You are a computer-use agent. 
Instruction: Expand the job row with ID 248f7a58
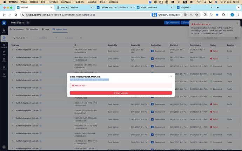[x=13, y=118]
